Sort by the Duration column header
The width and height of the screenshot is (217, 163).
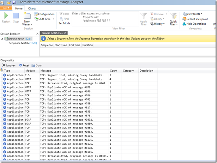88,45
